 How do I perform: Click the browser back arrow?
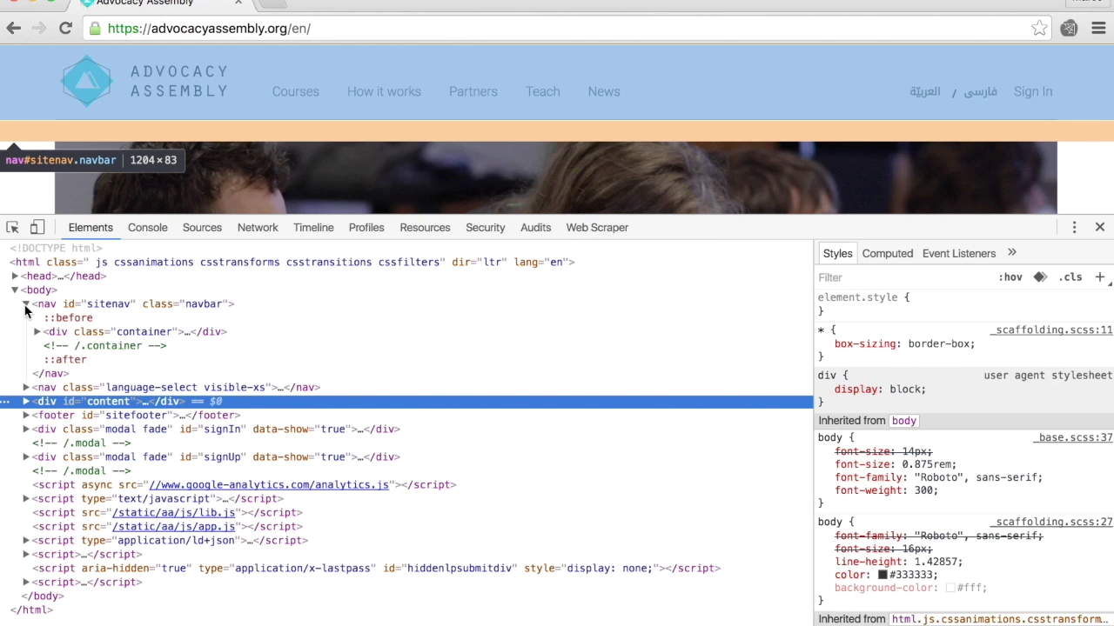(x=14, y=29)
